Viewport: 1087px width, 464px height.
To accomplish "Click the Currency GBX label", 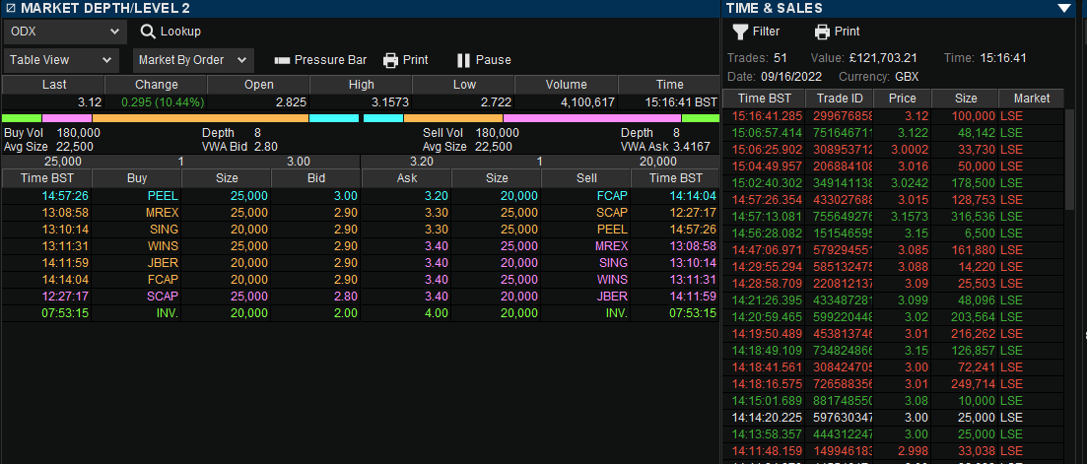I will click(x=879, y=76).
